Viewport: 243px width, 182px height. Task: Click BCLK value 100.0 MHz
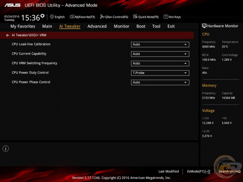[209, 60]
